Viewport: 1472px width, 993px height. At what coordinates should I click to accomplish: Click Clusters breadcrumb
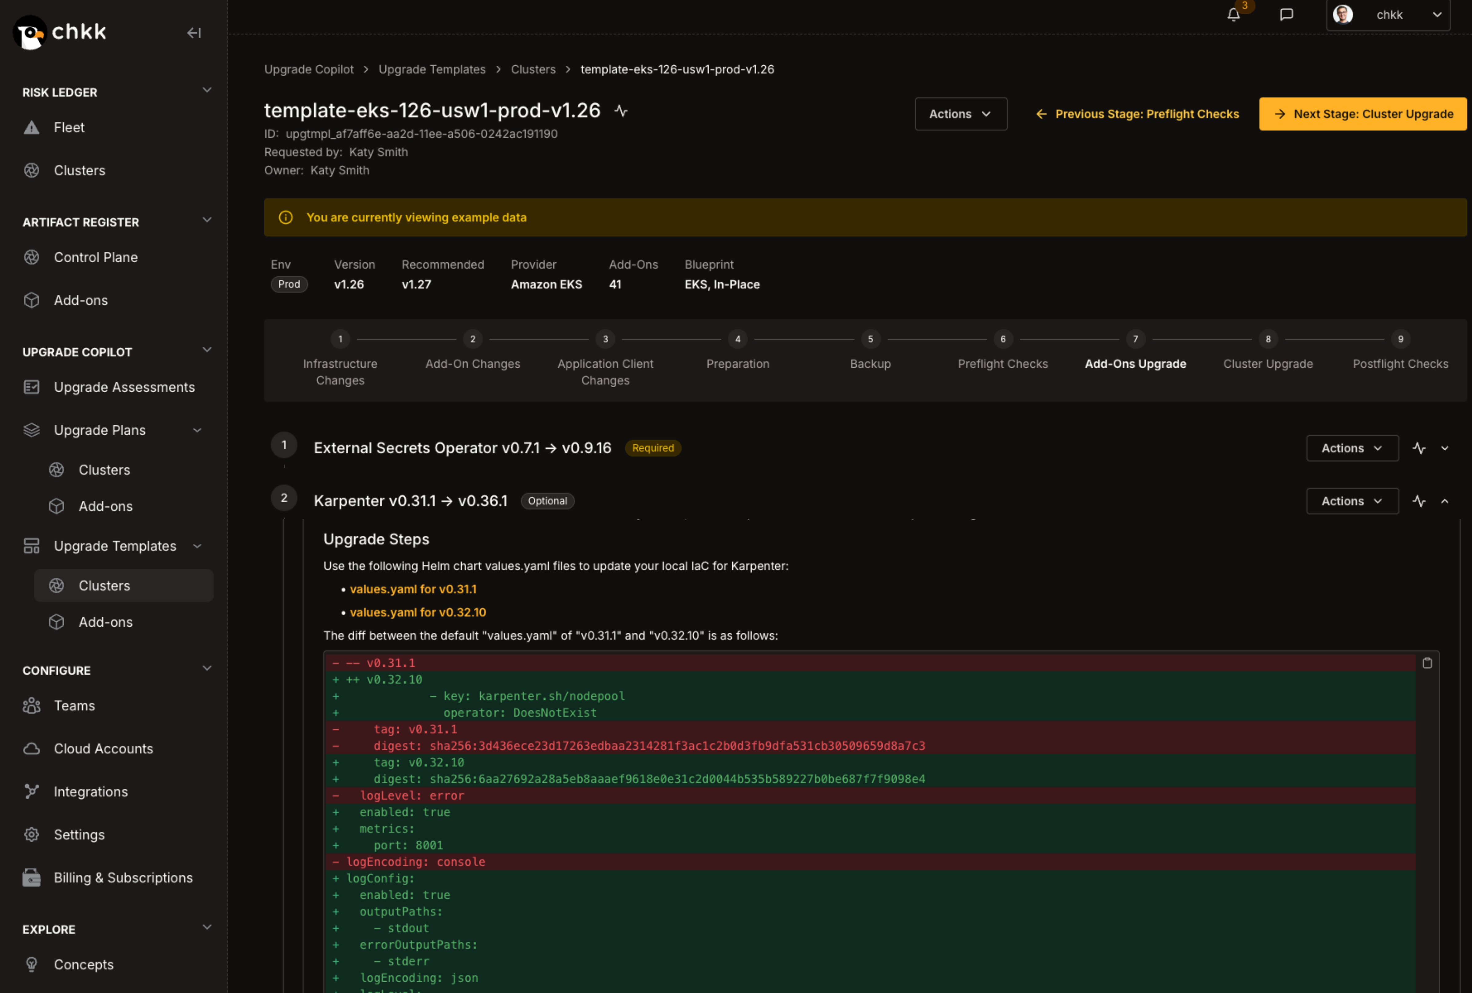click(533, 70)
